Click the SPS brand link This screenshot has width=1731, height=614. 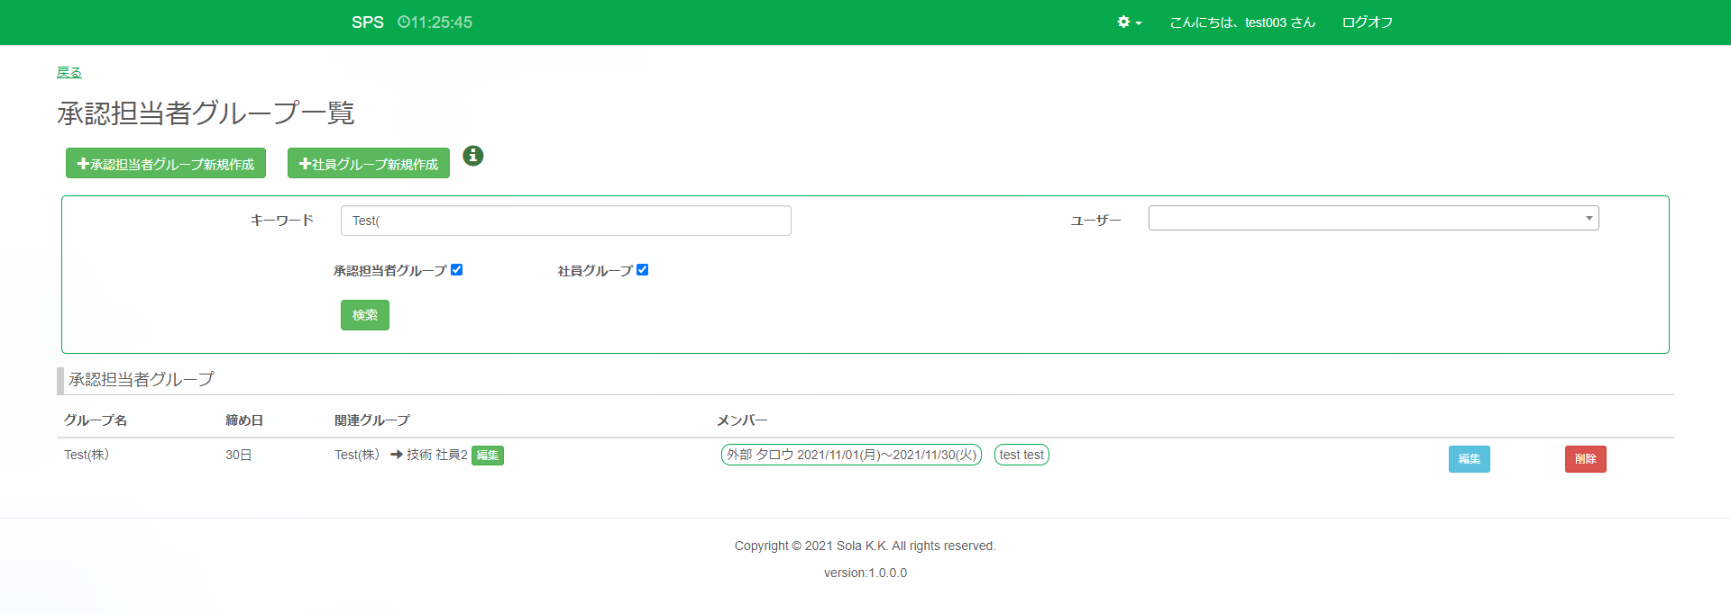point(367,23)
